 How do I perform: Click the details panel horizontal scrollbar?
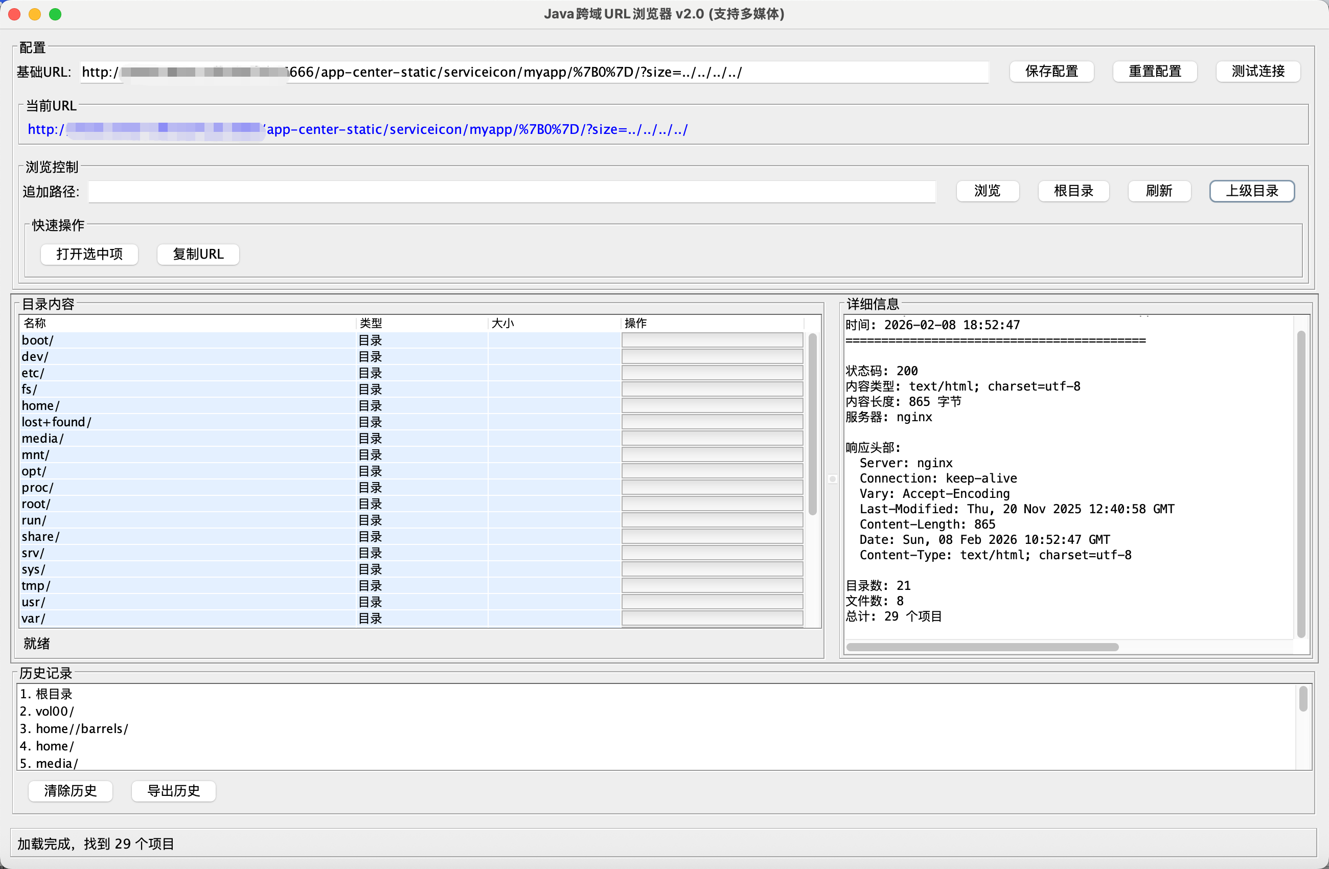tap(982, 647)
